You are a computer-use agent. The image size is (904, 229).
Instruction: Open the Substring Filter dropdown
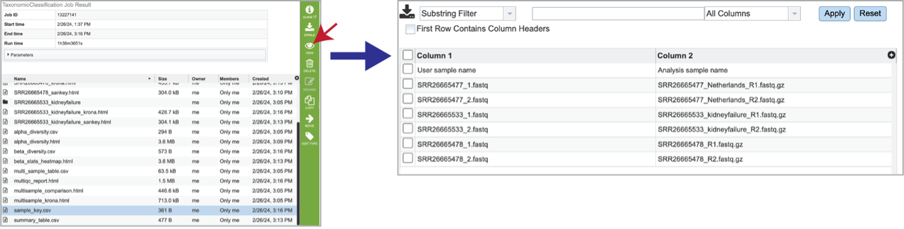tap(468, 13)
